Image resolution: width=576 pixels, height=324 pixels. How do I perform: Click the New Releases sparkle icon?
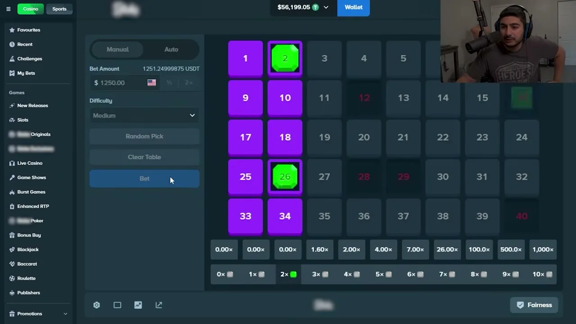coord(12,106)
